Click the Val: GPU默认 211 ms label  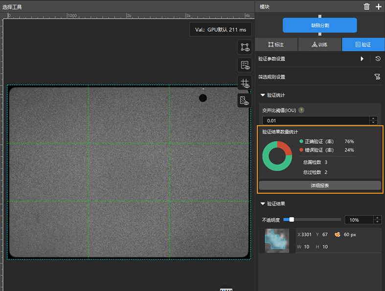(x=221, y=30)
